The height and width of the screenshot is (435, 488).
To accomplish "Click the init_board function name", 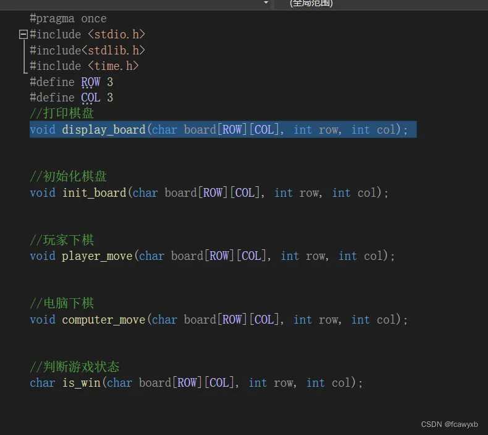I will [x=94, y=193].
